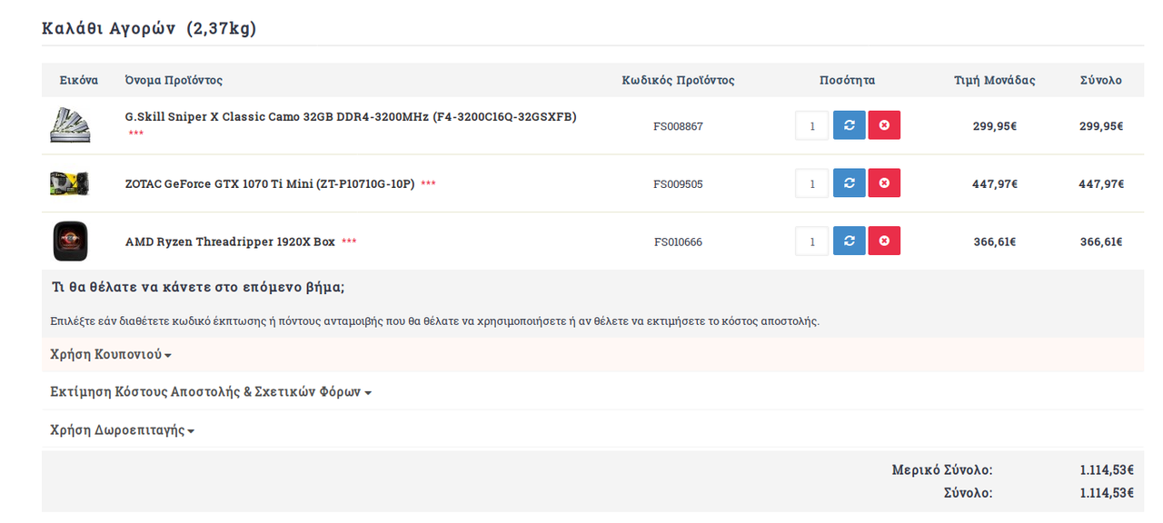Viewport: 1163px width, 523px height.
Task: Select the Όνομα Προϊόντος column header
Action: coord(174,80)
